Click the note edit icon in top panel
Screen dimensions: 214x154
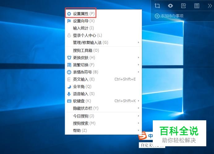183,6
